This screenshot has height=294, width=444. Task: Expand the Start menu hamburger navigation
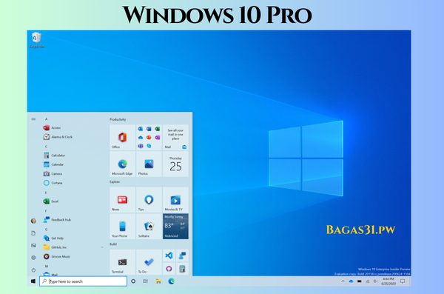pos(33,119)
